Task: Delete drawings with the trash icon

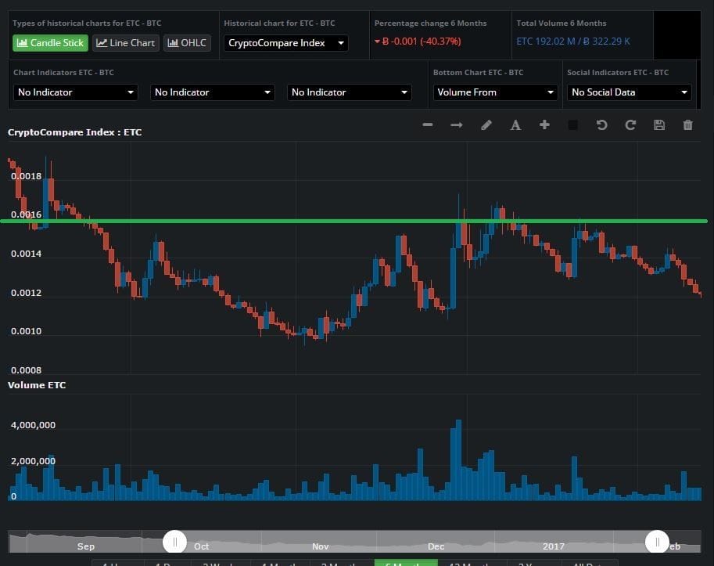Action: 688,125
